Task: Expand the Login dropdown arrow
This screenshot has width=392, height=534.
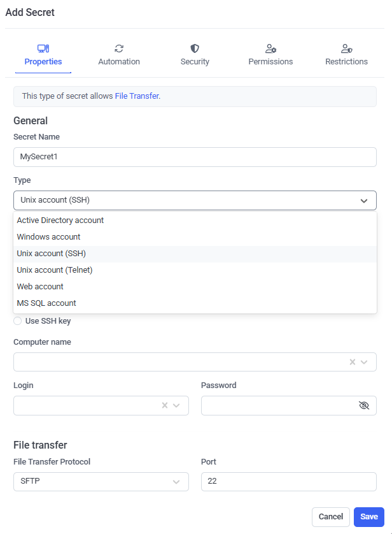Action: click(177, 405)
